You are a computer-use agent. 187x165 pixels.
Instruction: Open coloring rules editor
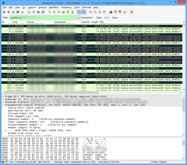[120, 12]
